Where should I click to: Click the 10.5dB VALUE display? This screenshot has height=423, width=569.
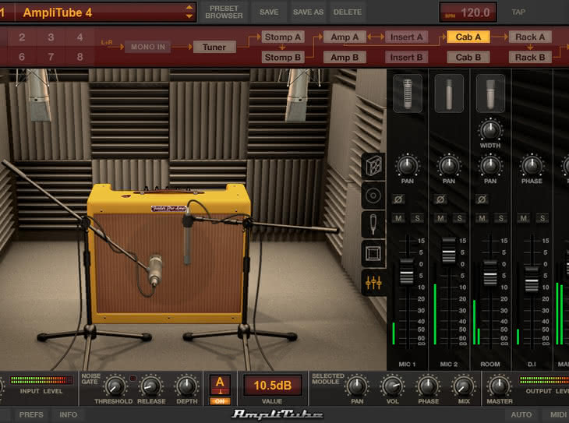272,386
